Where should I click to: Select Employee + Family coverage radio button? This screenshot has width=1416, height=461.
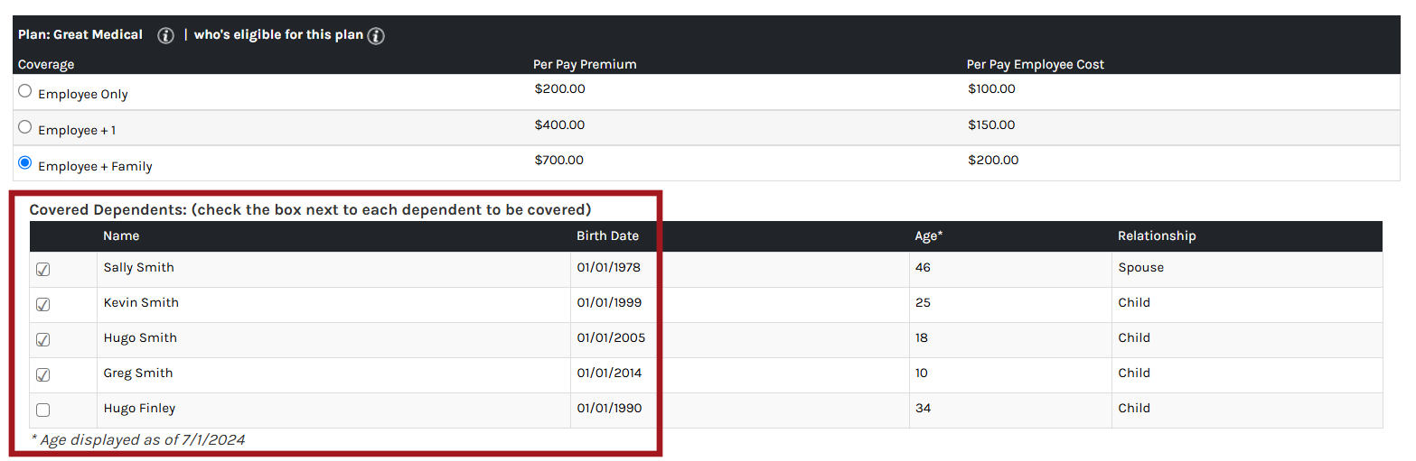25,163
